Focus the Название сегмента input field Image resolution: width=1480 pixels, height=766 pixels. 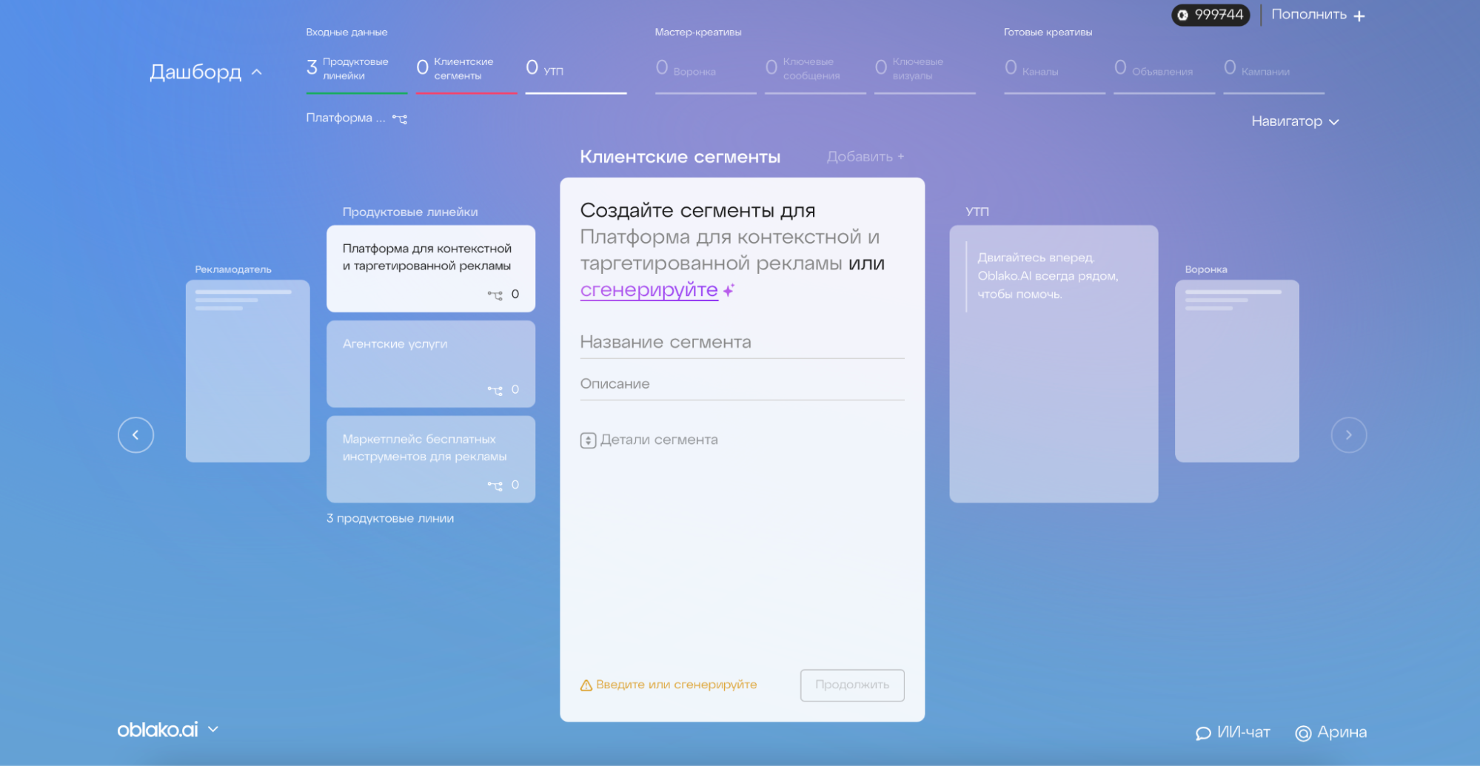coord(741,342)
